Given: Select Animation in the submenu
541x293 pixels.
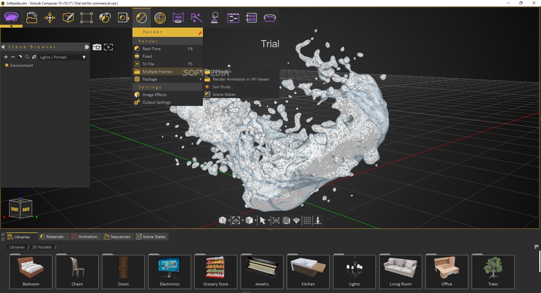Looking at the screenshot, I should tap(241, 72).
